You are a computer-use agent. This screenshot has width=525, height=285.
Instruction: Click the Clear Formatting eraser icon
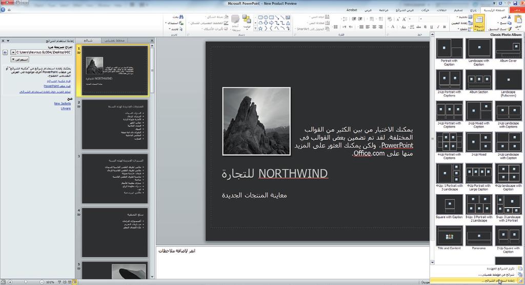click(390, 19)
